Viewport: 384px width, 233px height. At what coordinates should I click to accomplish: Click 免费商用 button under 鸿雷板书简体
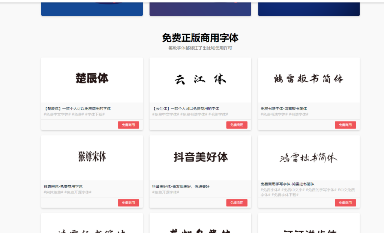(345, 125)
